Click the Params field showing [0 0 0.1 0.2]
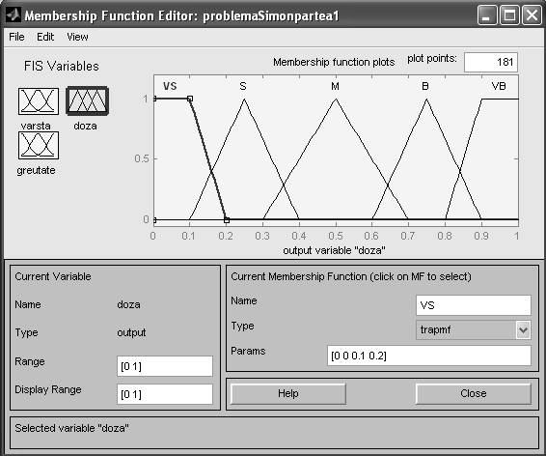 click(x=429, y=356)
